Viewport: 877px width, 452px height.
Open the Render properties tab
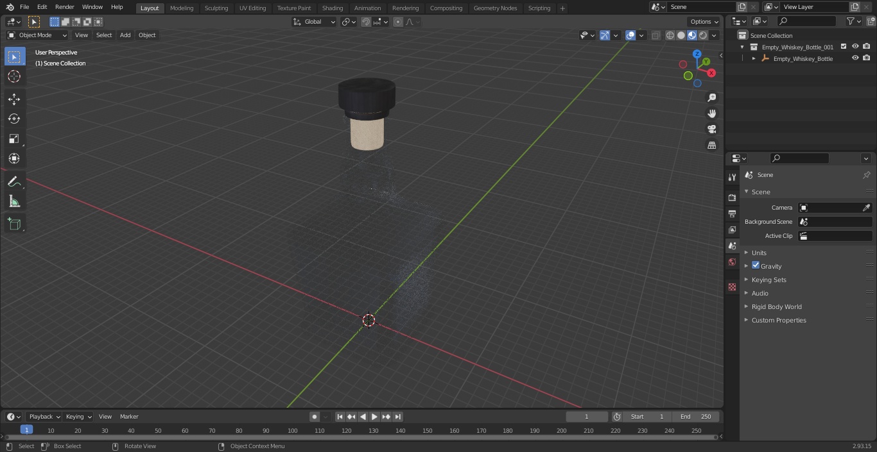click(x=732, y=197)
